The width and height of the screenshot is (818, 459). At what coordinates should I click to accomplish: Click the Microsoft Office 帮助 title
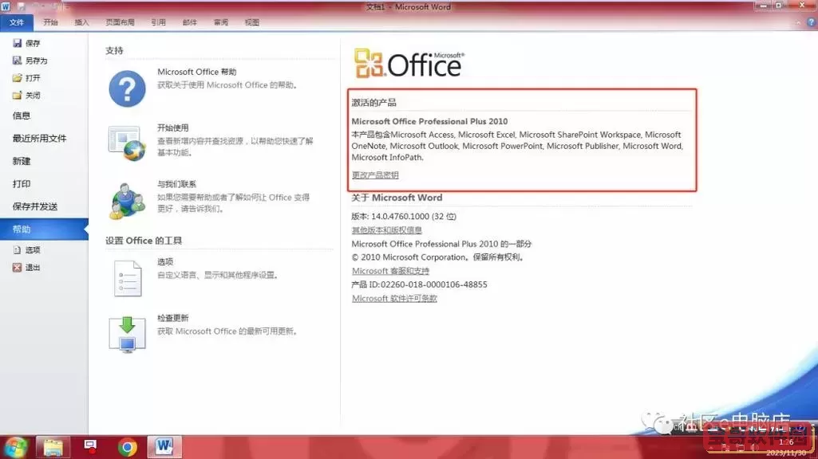click(196, 72)
